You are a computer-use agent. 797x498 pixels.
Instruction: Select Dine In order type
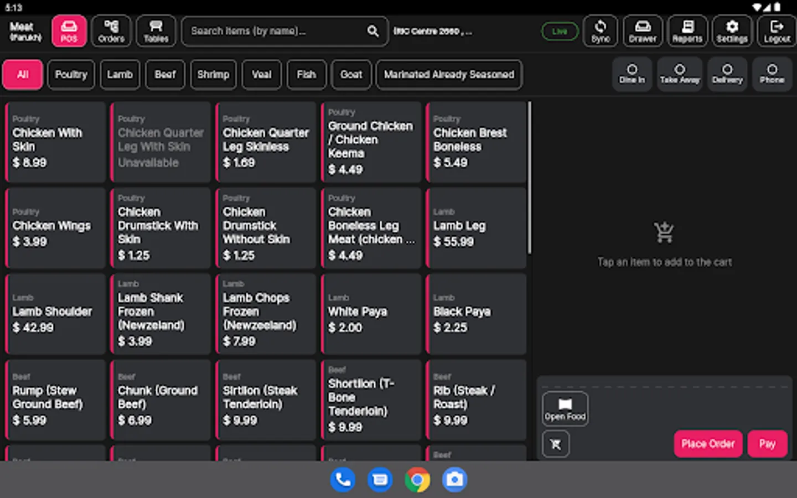(632, 74)
